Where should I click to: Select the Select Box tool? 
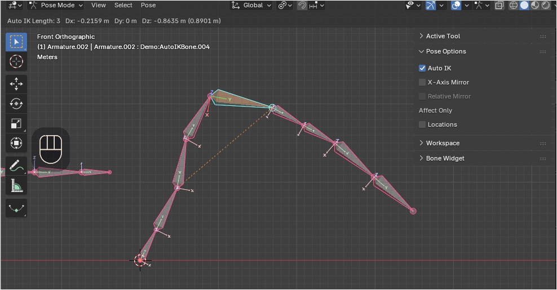point(16,42)
